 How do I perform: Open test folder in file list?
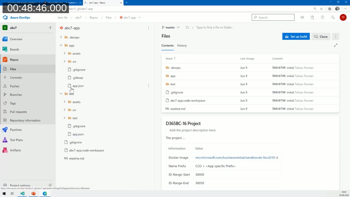tap(173, 84)
